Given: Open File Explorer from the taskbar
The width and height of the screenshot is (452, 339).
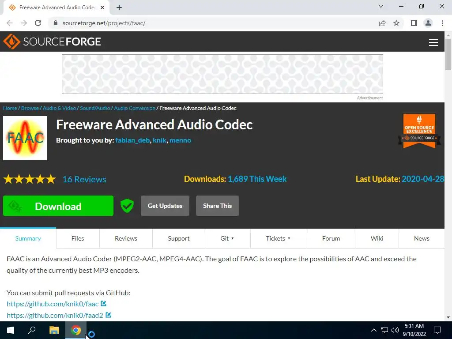Looking at the screenshot, I should pyautogui.click(x=54, y=330).
